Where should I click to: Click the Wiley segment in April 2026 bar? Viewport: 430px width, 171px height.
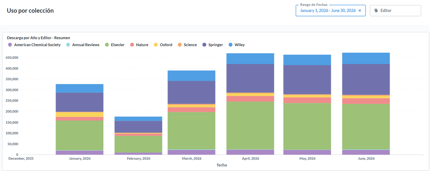(250, 59)
